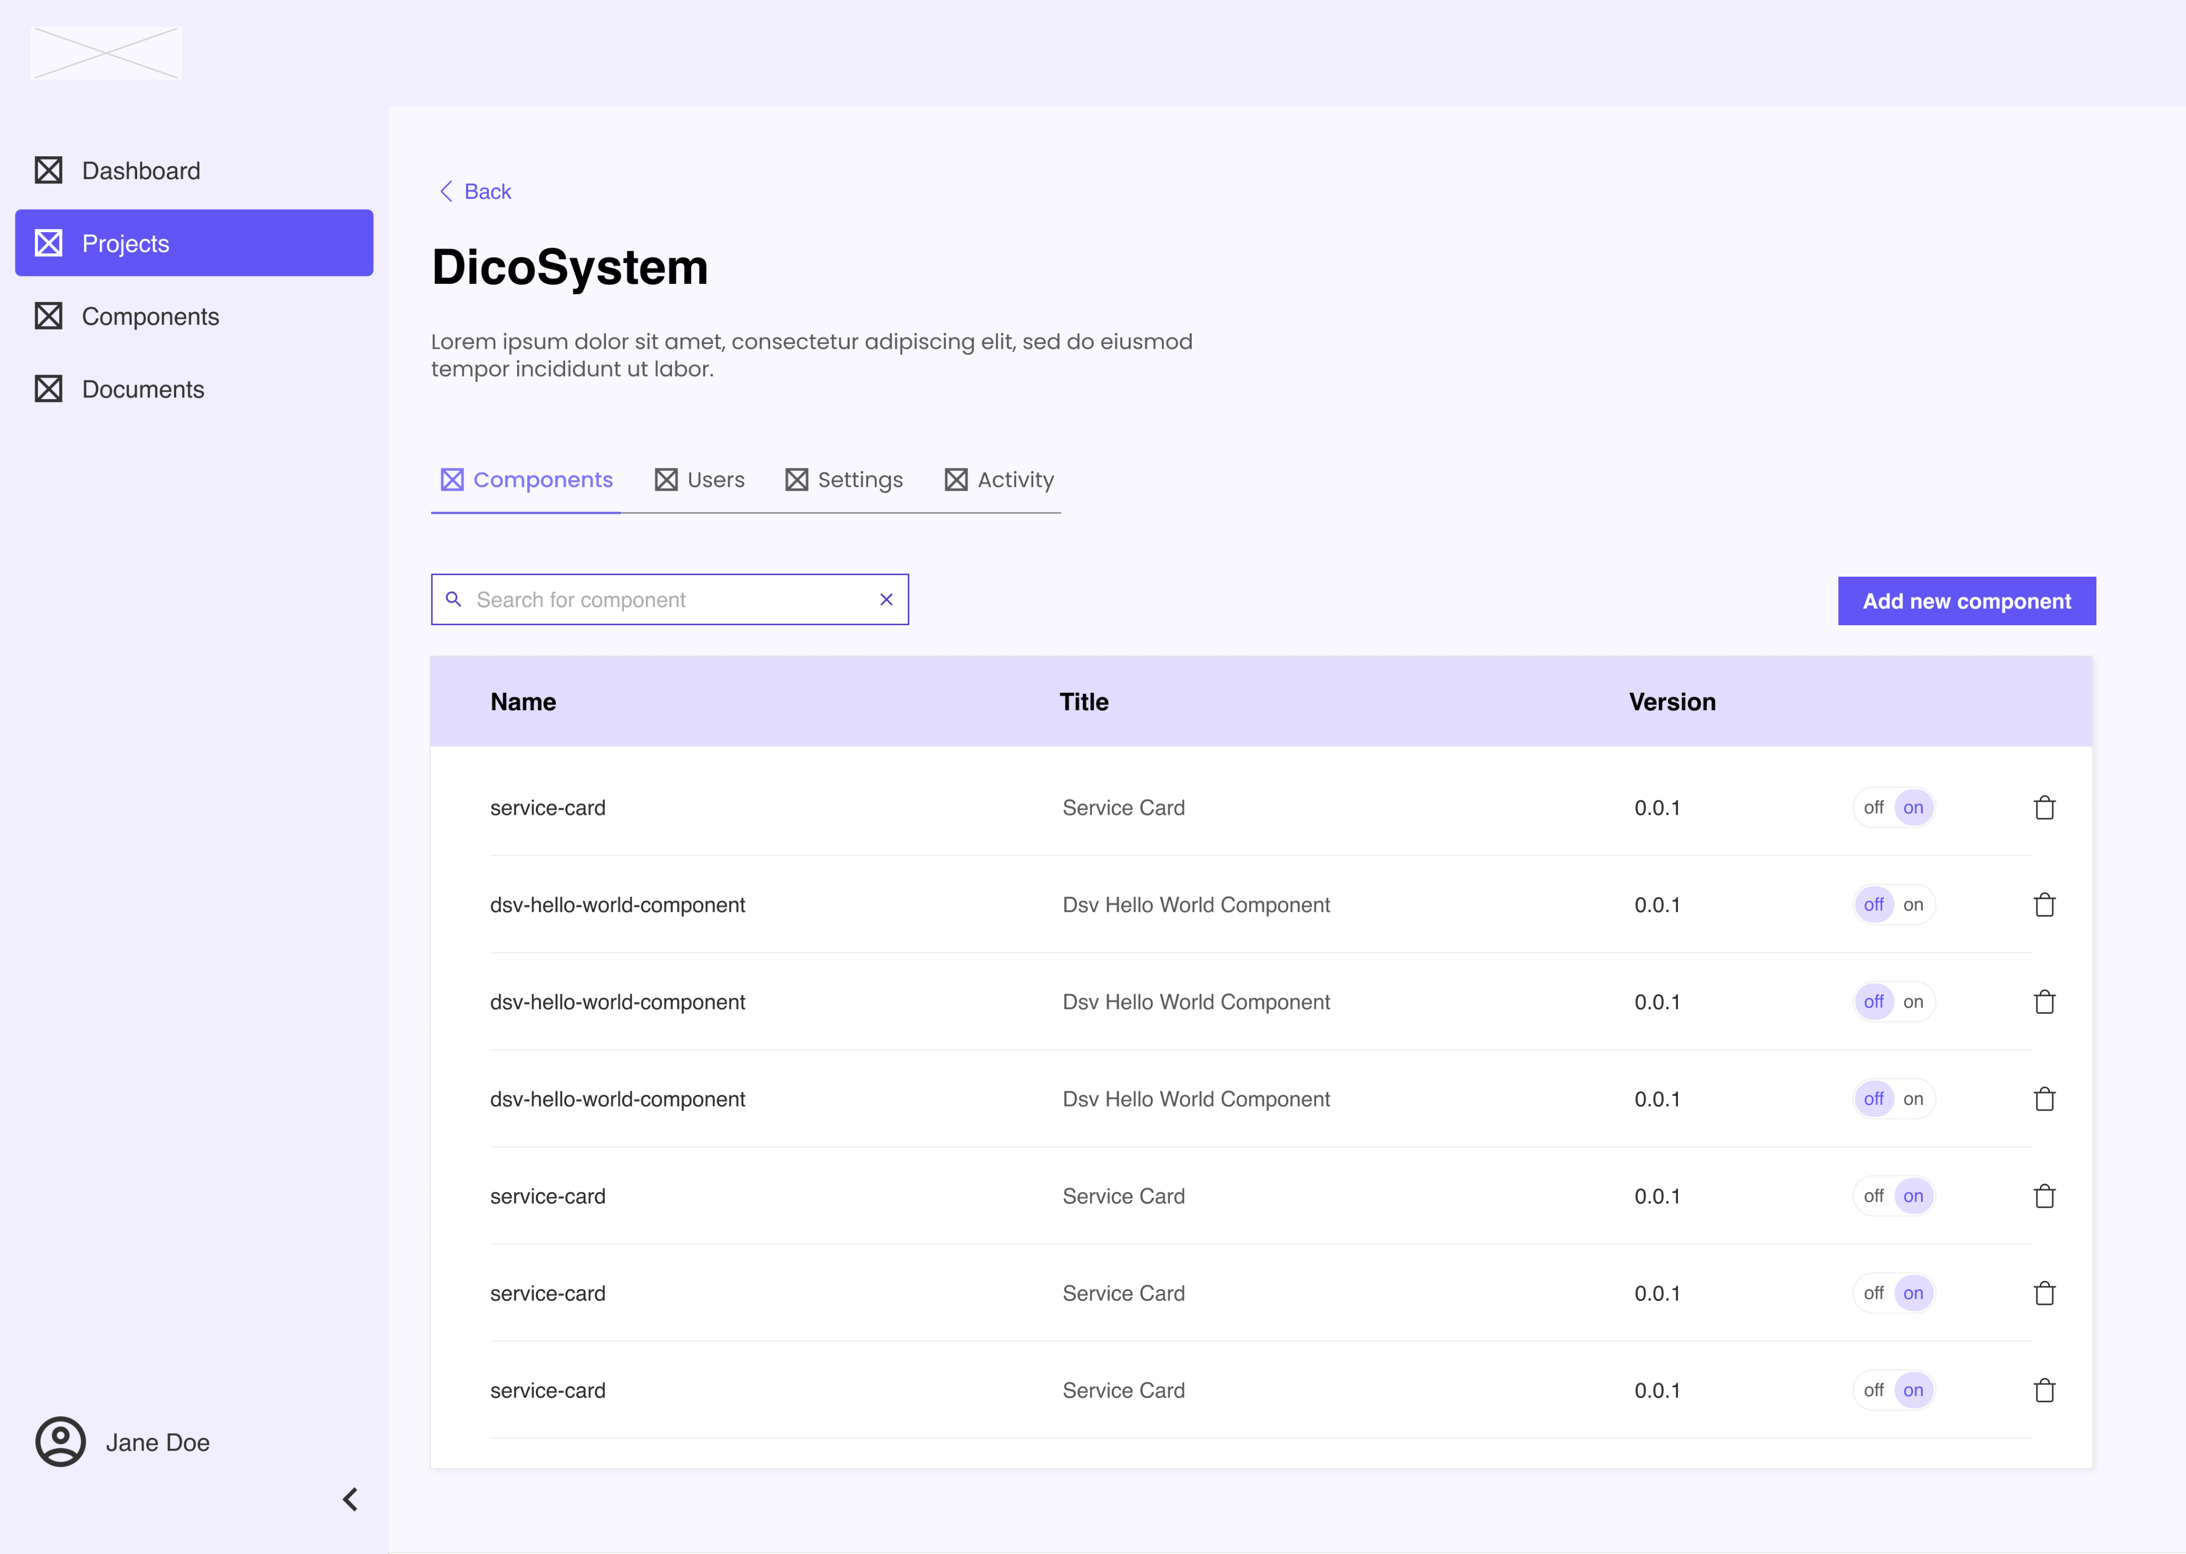Switch off the last service-card row toggle
Image resolution: width=2186 pixels, height=1554 pixels.
pos(1873,1390)
